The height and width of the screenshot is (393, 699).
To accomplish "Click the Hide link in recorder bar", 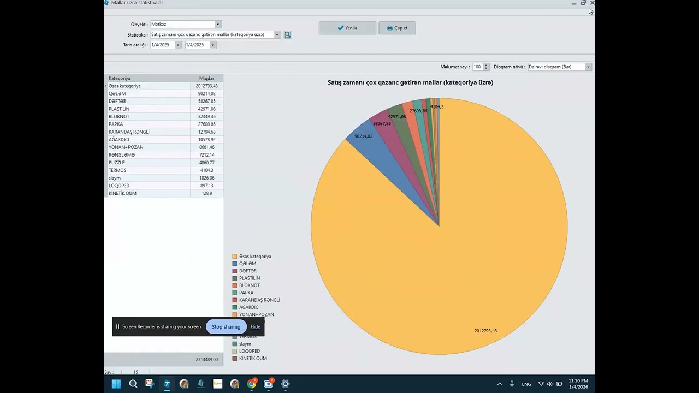I will [x=256, y=326].
